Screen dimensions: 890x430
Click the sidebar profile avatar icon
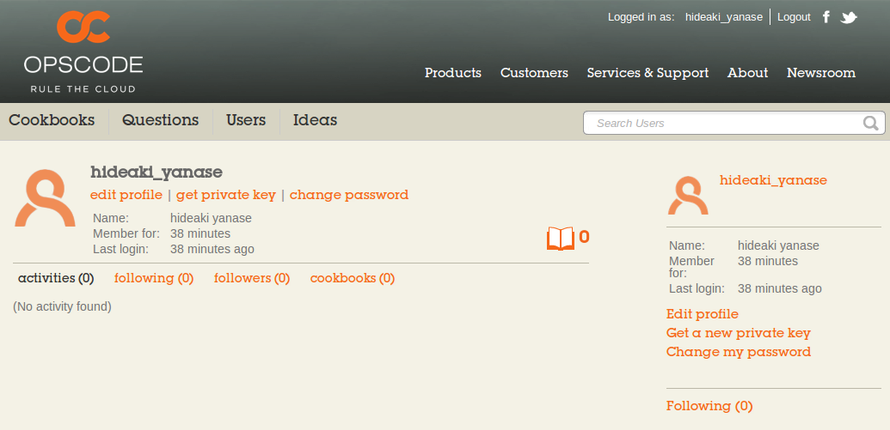click(x=688, y=196)
